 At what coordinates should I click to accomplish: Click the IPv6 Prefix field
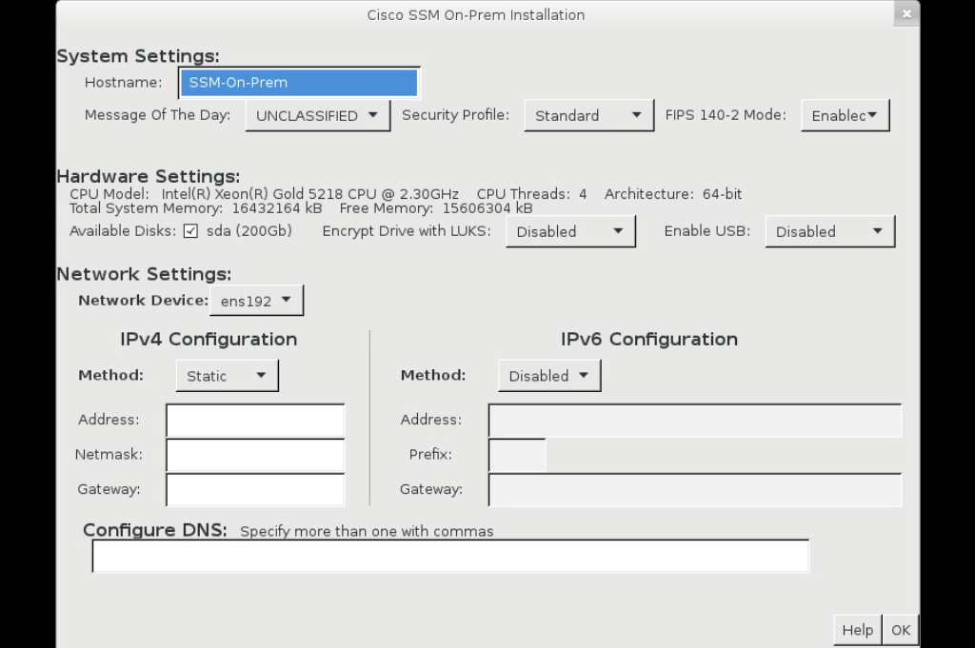coord(517,456)
